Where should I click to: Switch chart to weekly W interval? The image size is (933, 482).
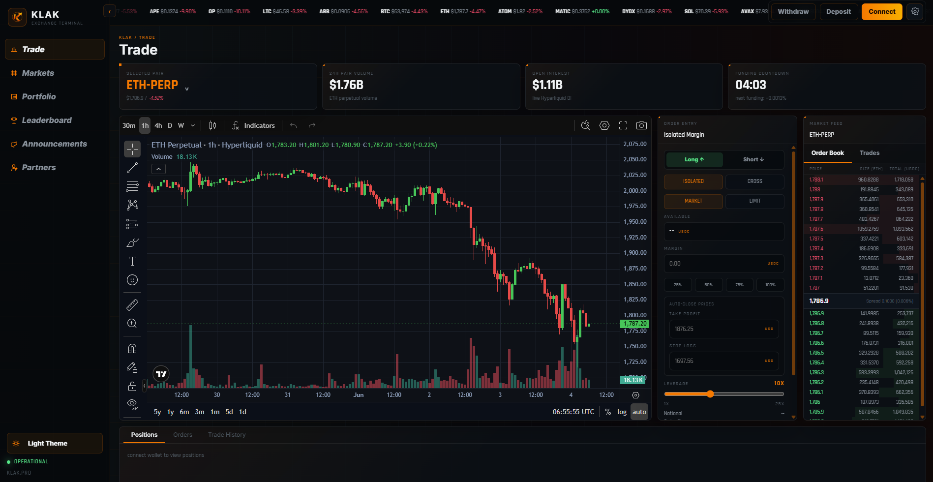click(x=181, y=125)
